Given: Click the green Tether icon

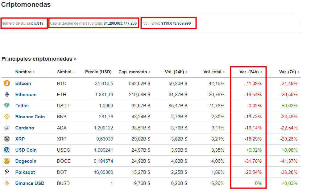Looking at the screenshot, I should [7, 106].
